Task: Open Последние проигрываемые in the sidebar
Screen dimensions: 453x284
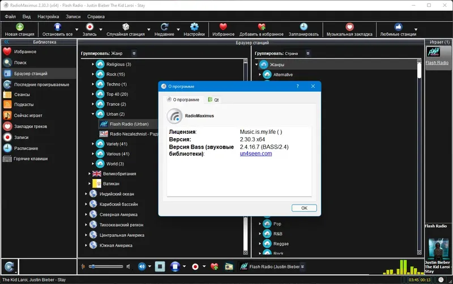Action: tap(39, 84)
